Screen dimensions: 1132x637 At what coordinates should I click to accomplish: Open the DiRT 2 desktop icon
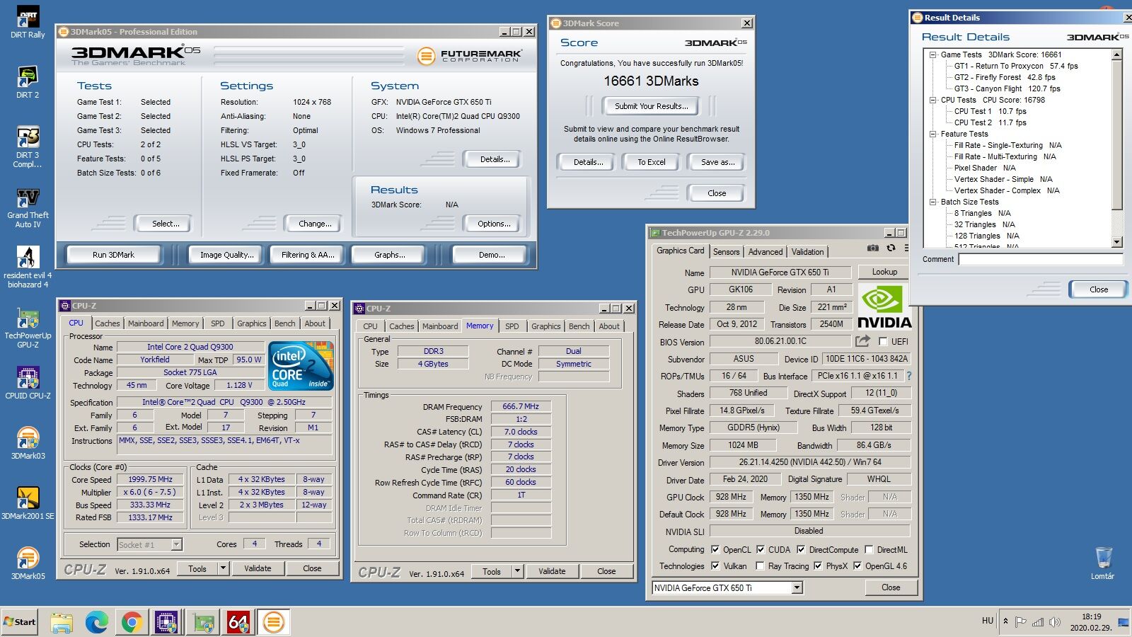point(28,82)
